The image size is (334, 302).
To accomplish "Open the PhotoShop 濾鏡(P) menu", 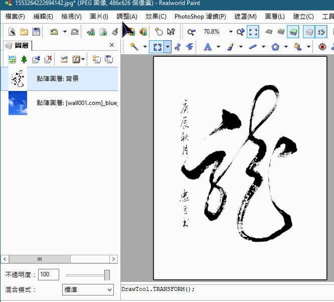I will (200, 17).
